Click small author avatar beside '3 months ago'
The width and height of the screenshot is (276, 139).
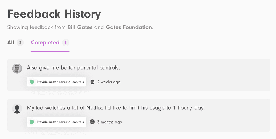(92, 122)
